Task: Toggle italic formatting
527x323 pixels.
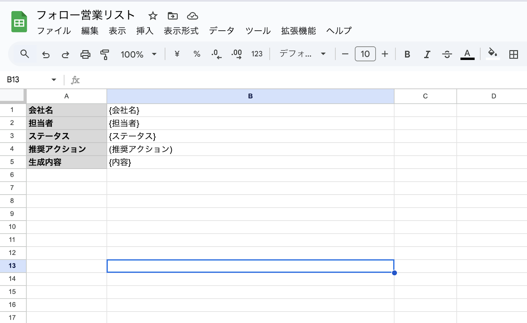Action: pyautogui.click(x=427, y=54)
